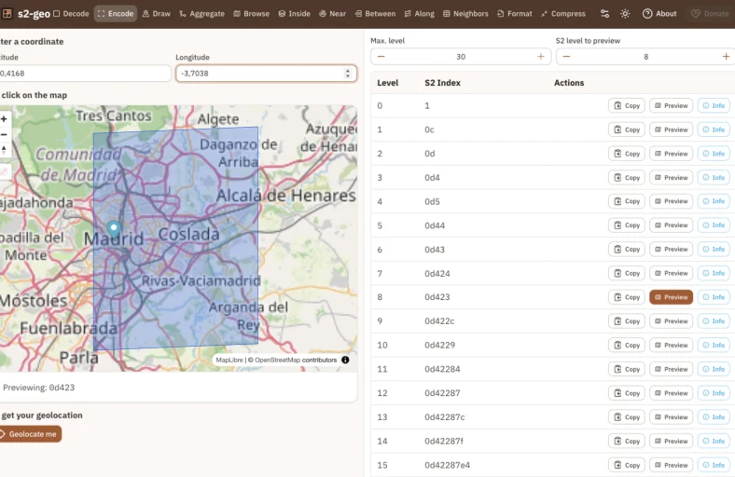Click the Latitude input field

[x=85, y=74]
